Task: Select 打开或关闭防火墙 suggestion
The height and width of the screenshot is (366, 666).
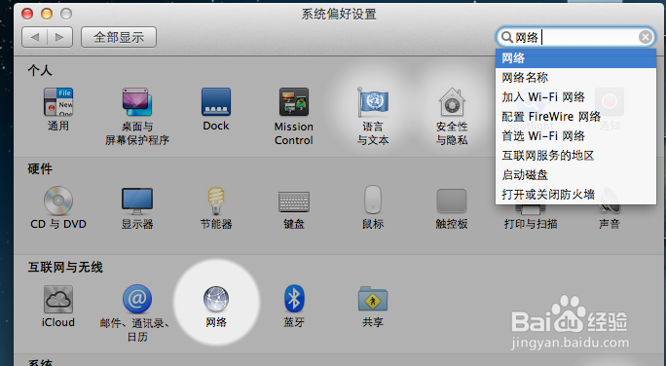Action: click(576, 195)
